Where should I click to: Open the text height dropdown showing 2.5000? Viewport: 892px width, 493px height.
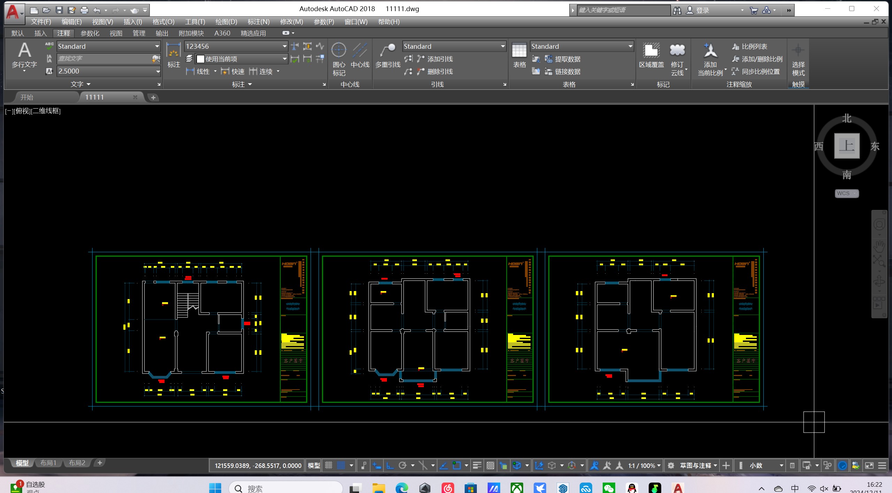pyautogui.click(x=158, y=71)
